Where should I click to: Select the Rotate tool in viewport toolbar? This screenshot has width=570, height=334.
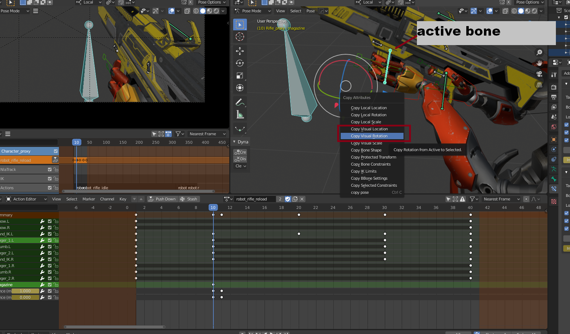(x=240, y=63)
